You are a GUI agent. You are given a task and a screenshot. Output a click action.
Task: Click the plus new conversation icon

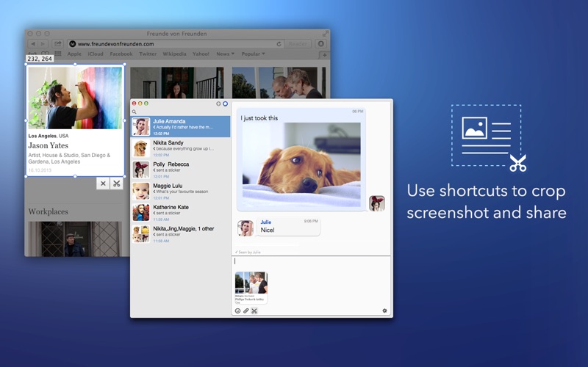(218, 104)
